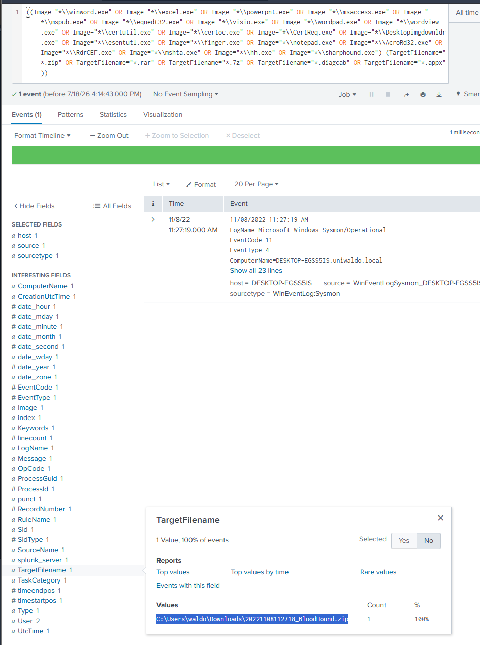Expand the event row arrow
This screenshot has width=480, height=645.
pos(153,219)
